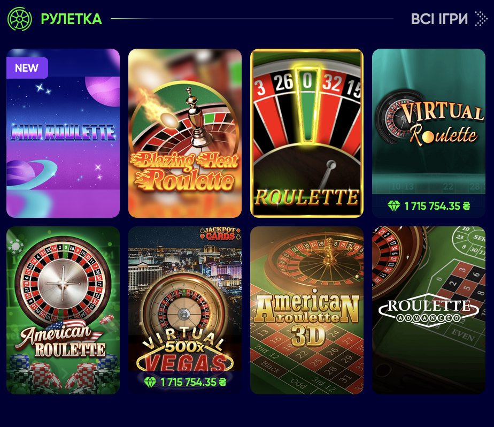Click the NEW badge on Mini Roulette
This screenshot has width=494, height=427.
pos(27,68)
